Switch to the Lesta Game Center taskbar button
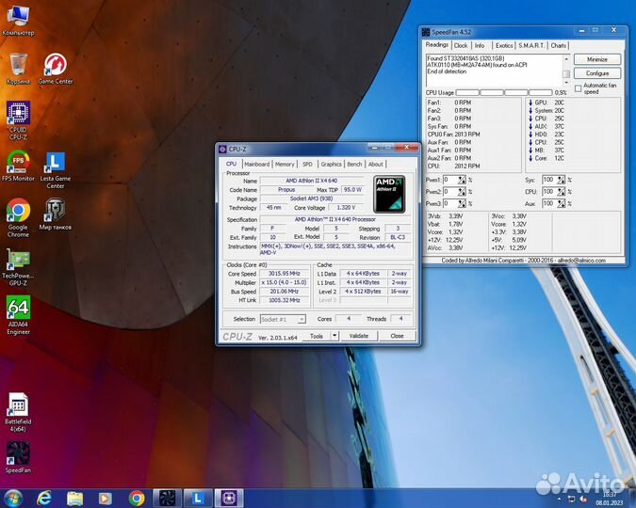The height and width of the screenshot is (508, 636). click(198, 499)
